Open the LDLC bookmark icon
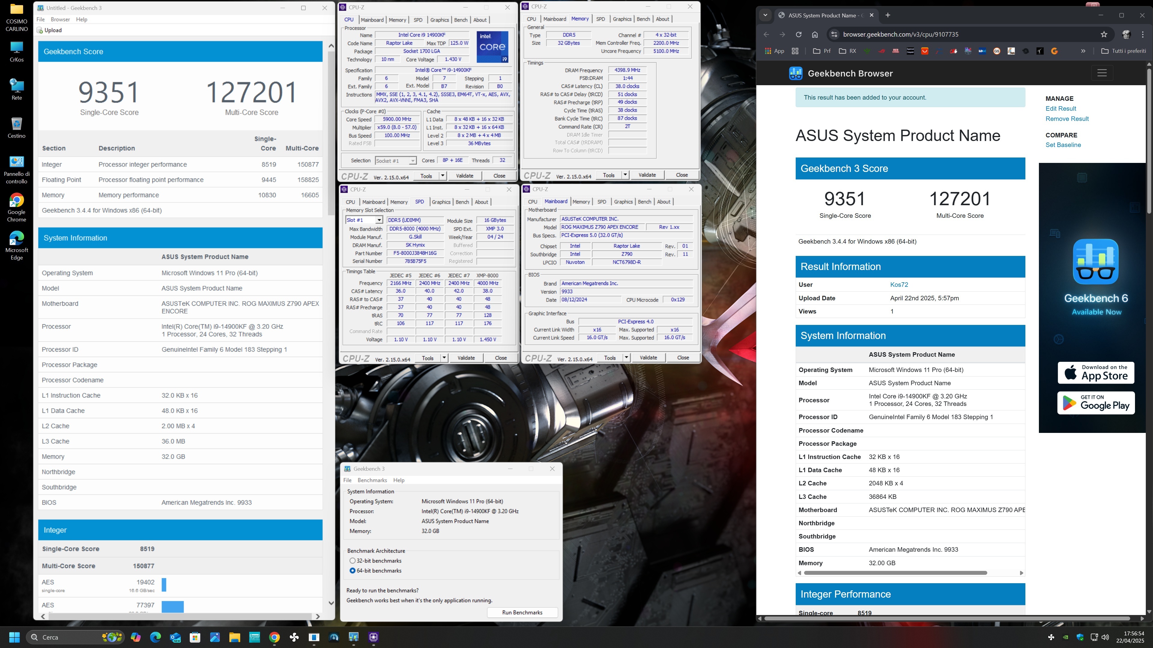 coord(982,51)
